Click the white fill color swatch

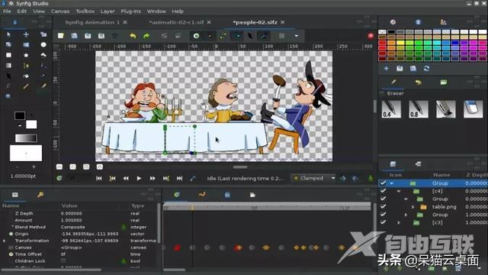click(31, 125)
